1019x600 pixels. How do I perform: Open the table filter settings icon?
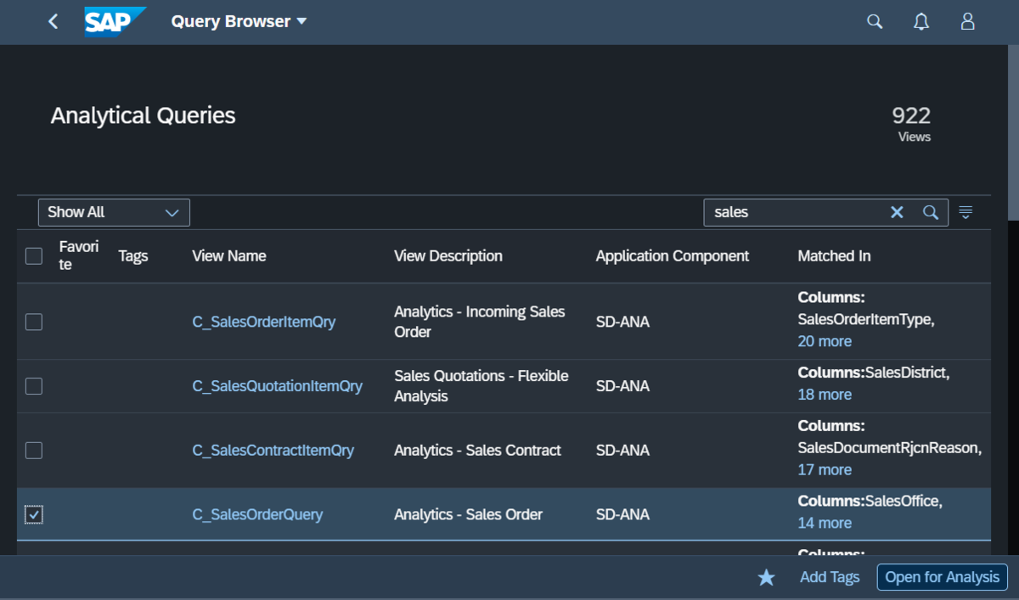pos(966,212)
